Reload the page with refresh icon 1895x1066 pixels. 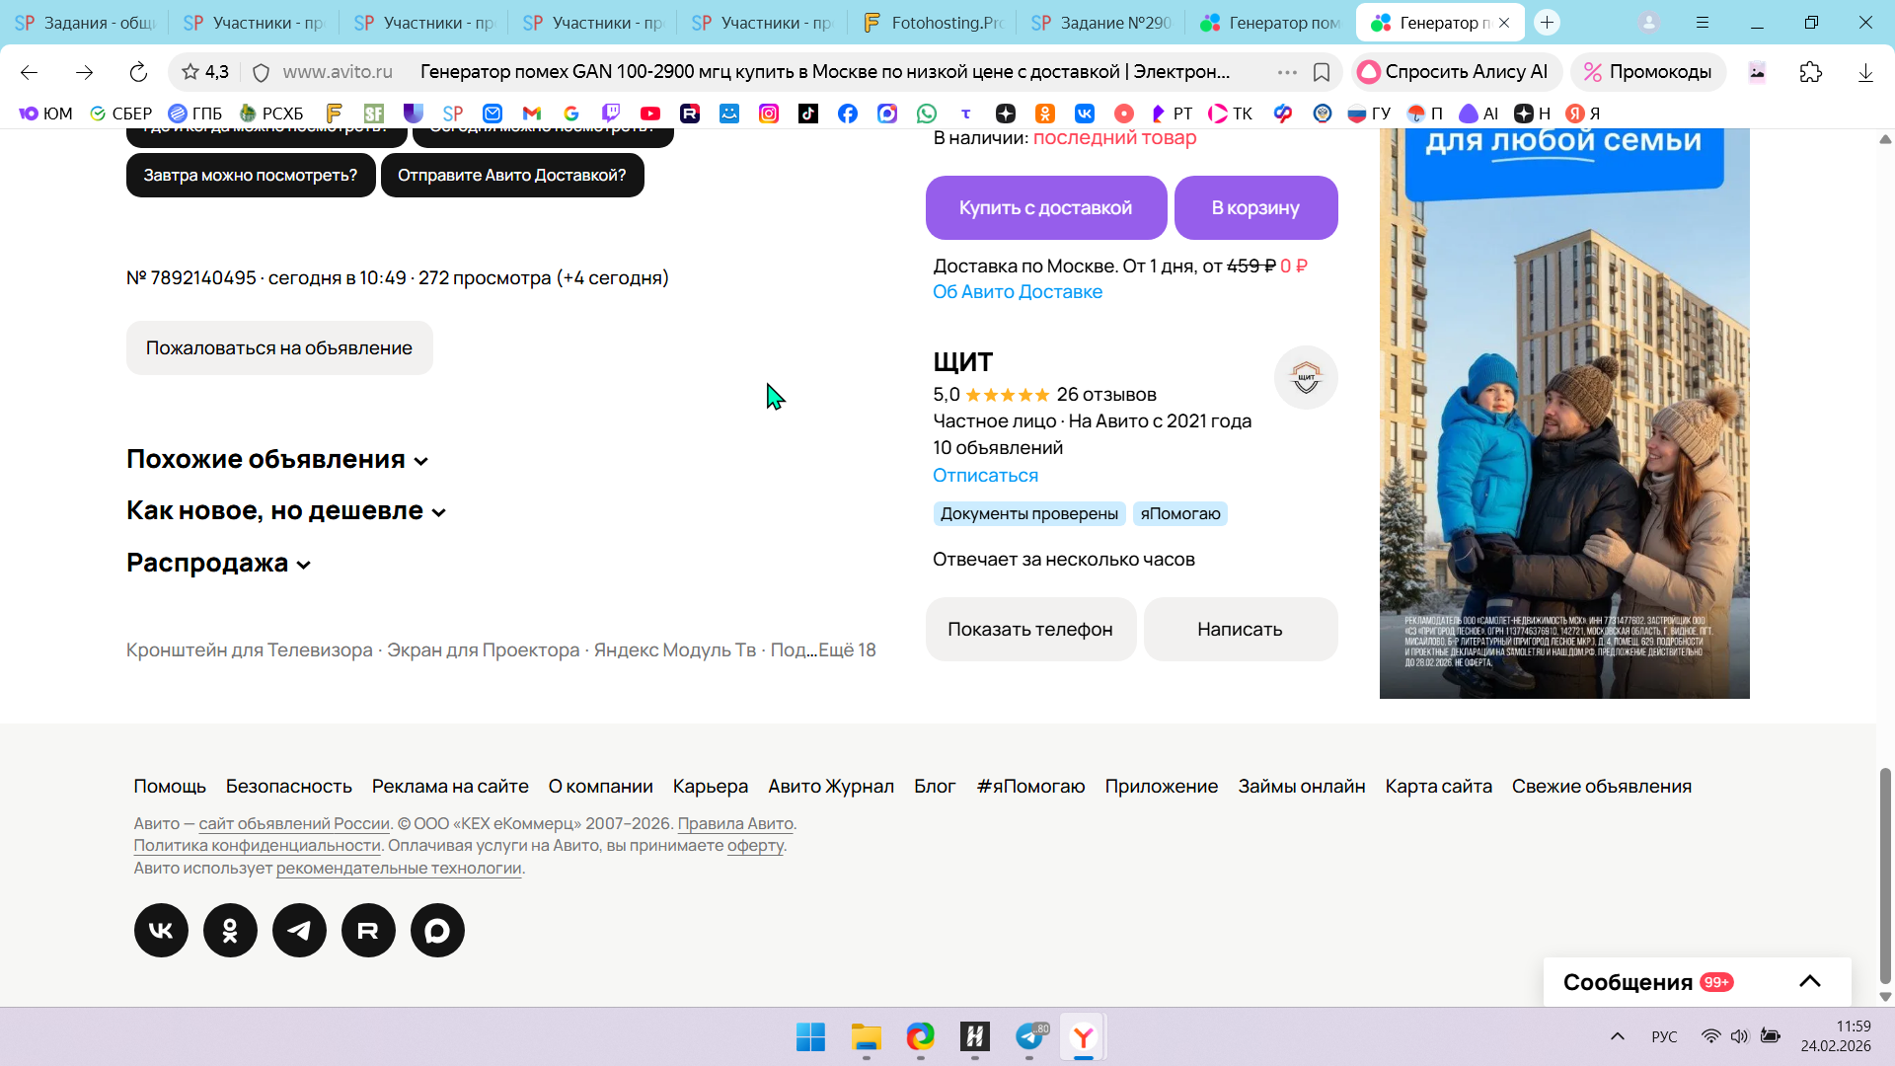tap(138, 72)
